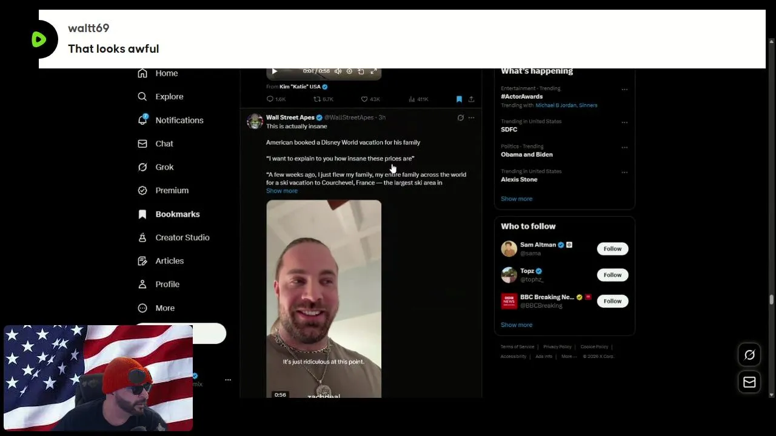Show more Who to follow suggestions
The image size is (776, 436).
[x=517, y=325]
